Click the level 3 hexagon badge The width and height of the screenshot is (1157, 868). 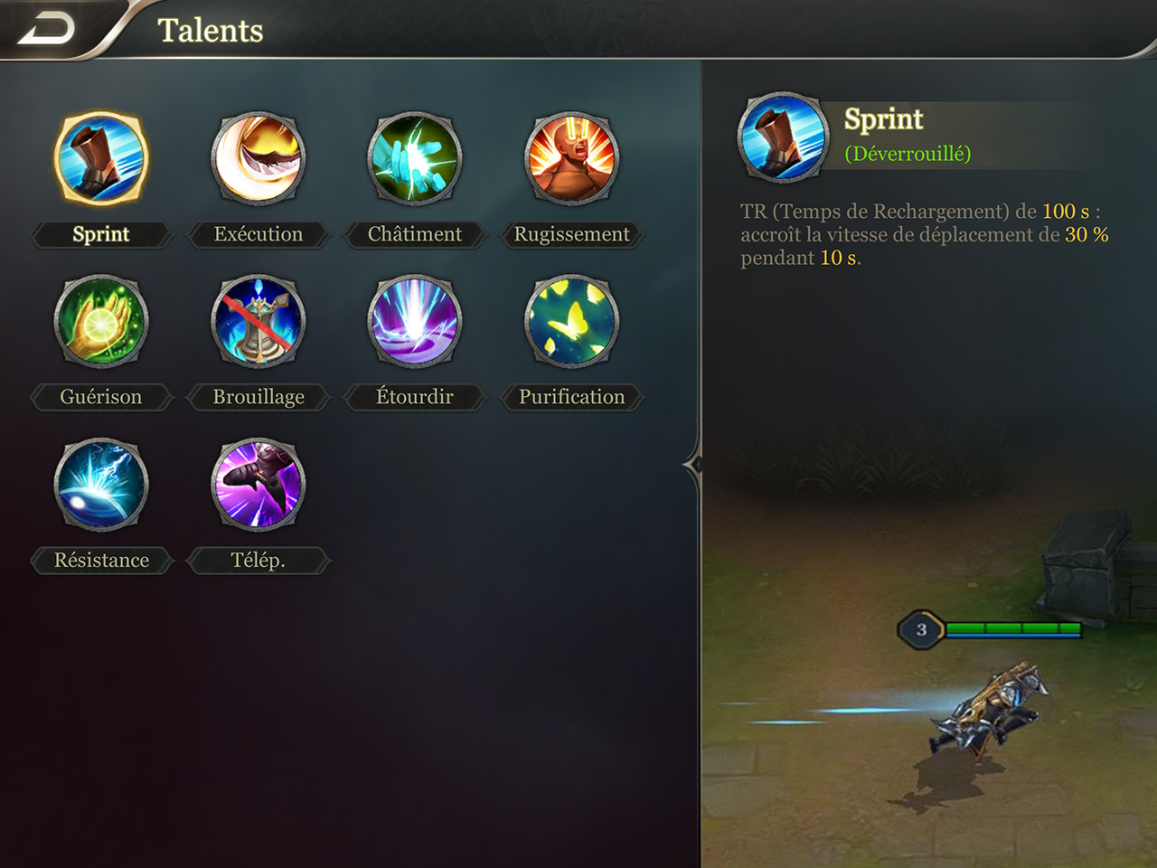(x=921, y=629)
